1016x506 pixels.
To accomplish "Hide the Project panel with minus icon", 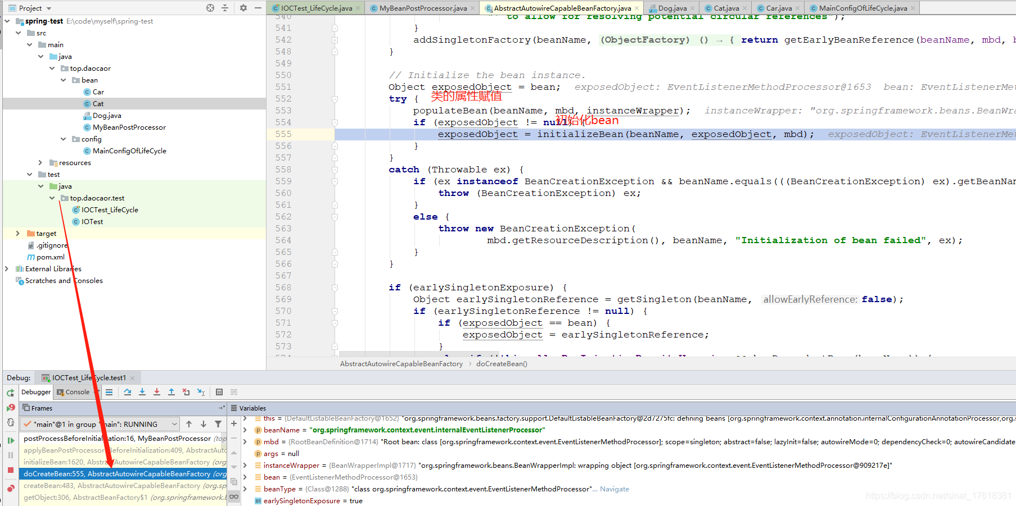I will [x=258, y=8].
